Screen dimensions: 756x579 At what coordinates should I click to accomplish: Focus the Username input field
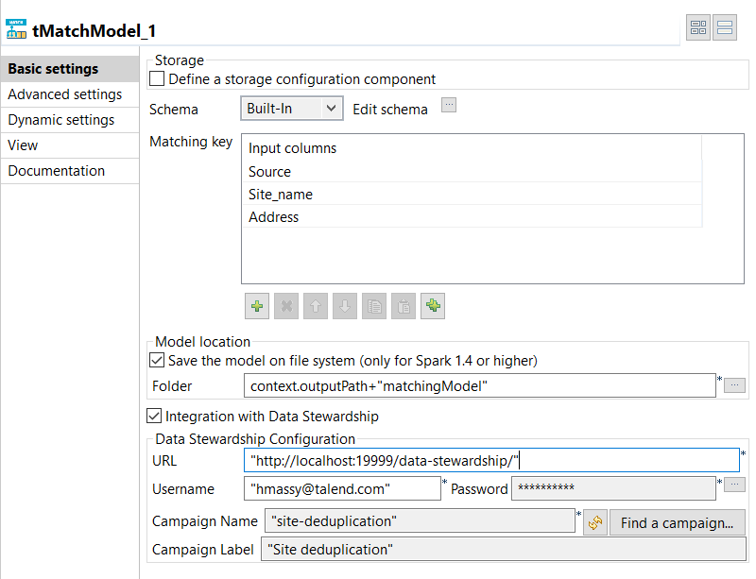click(x=342, y=488)
